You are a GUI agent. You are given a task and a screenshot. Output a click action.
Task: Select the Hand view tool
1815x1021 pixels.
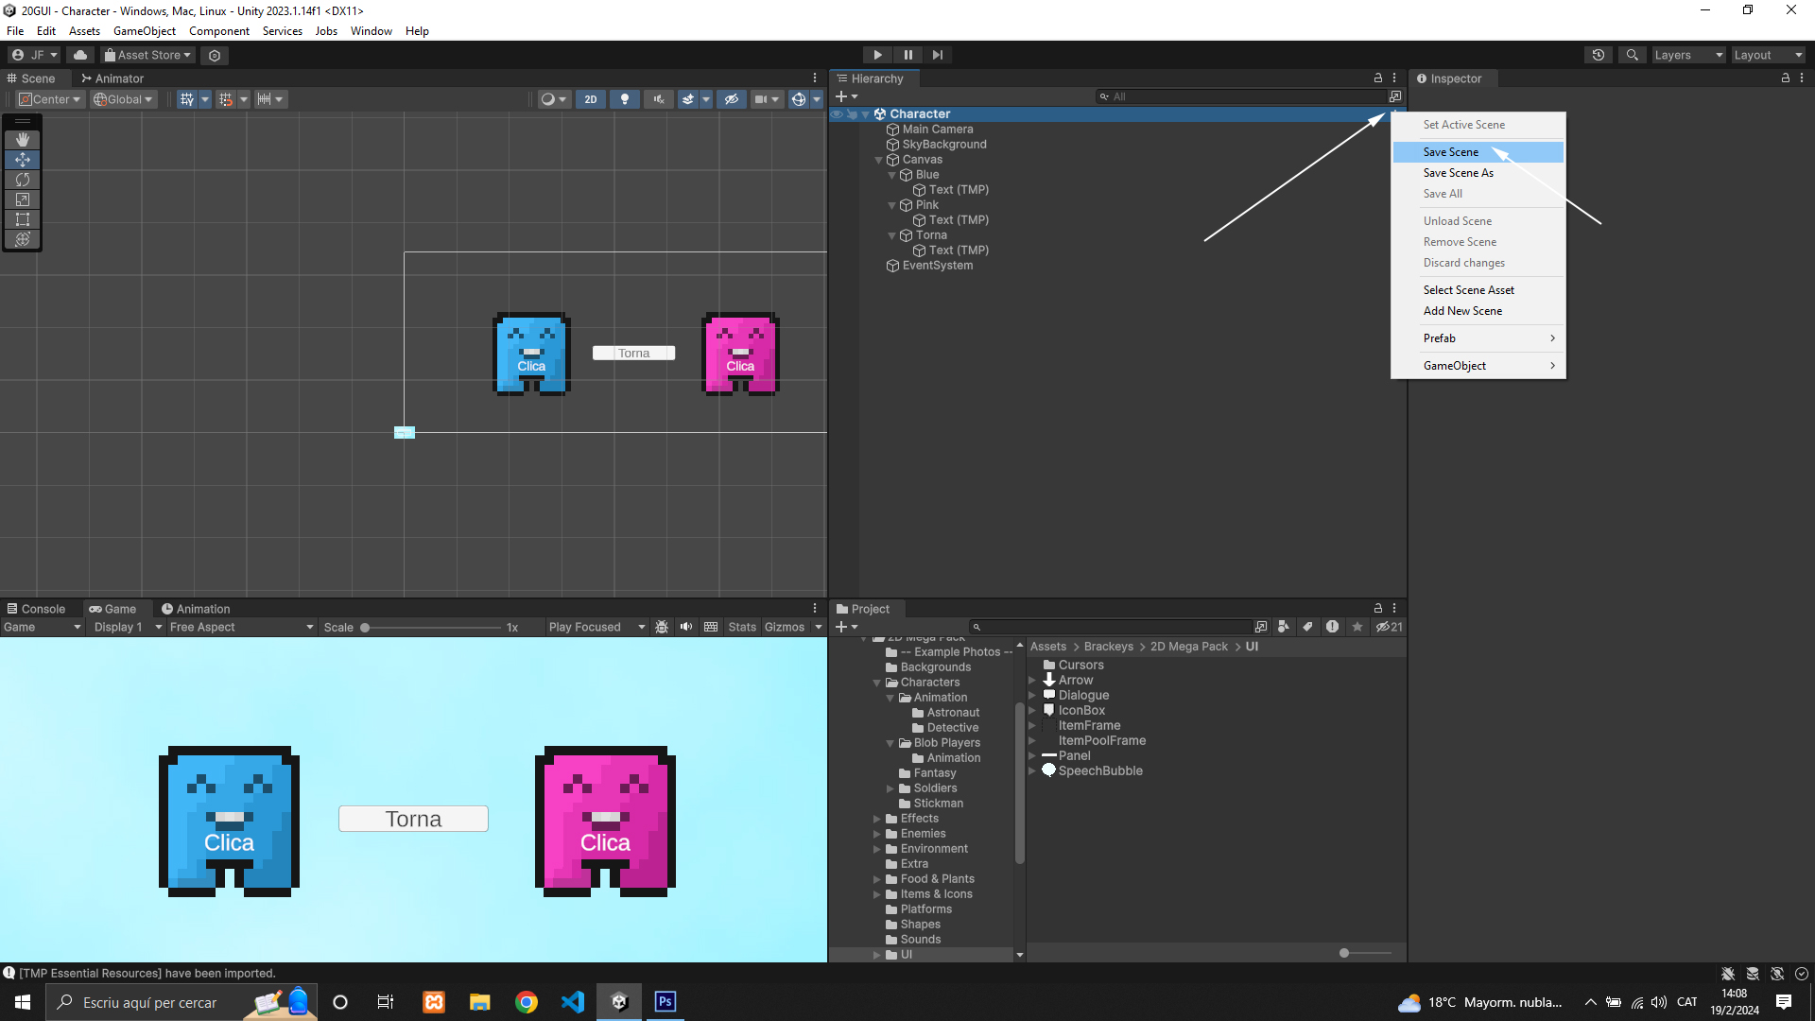click(x=23, y=140)
